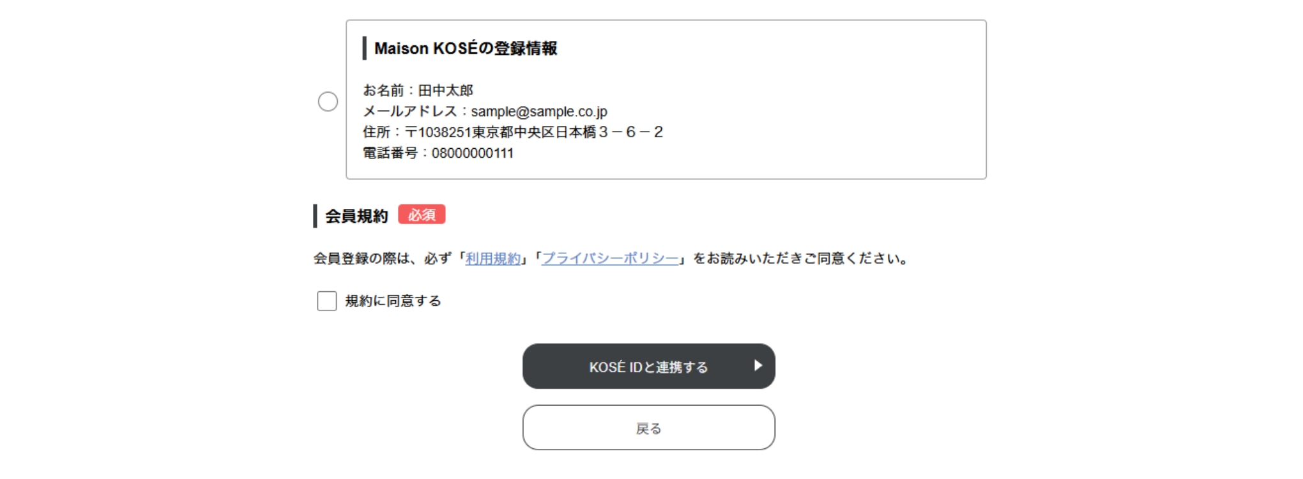Click the Maison KOSÉの登録情報 heading
The image size is (1303, 479).
(465, 49)
